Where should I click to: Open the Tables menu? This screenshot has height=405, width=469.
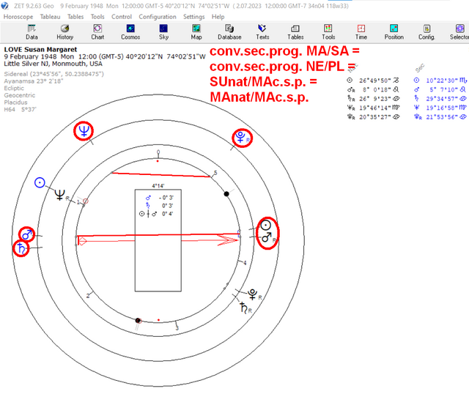[75, 17]
